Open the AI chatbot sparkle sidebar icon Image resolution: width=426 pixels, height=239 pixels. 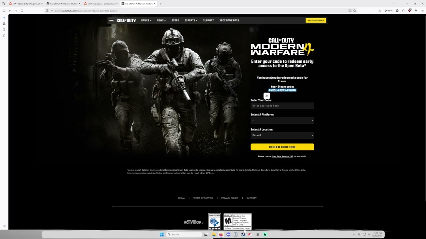pos(4,18)
